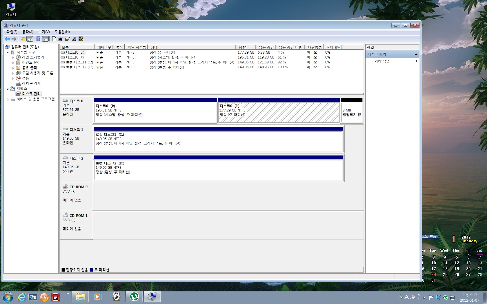The height and width of the screenshot is (304, 487).
Task: Open the 컴퓨터 desktop icon
Action: tap(11, 9)
